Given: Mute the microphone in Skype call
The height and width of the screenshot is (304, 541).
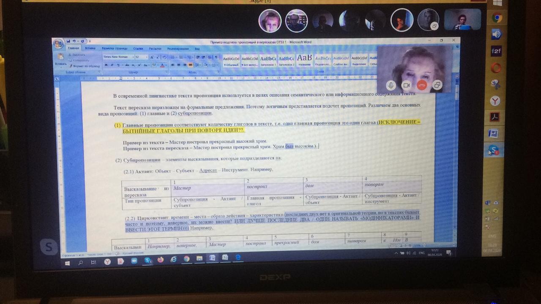Looking at the screenshot, I should pyautogui.click(x=391, y=85).
